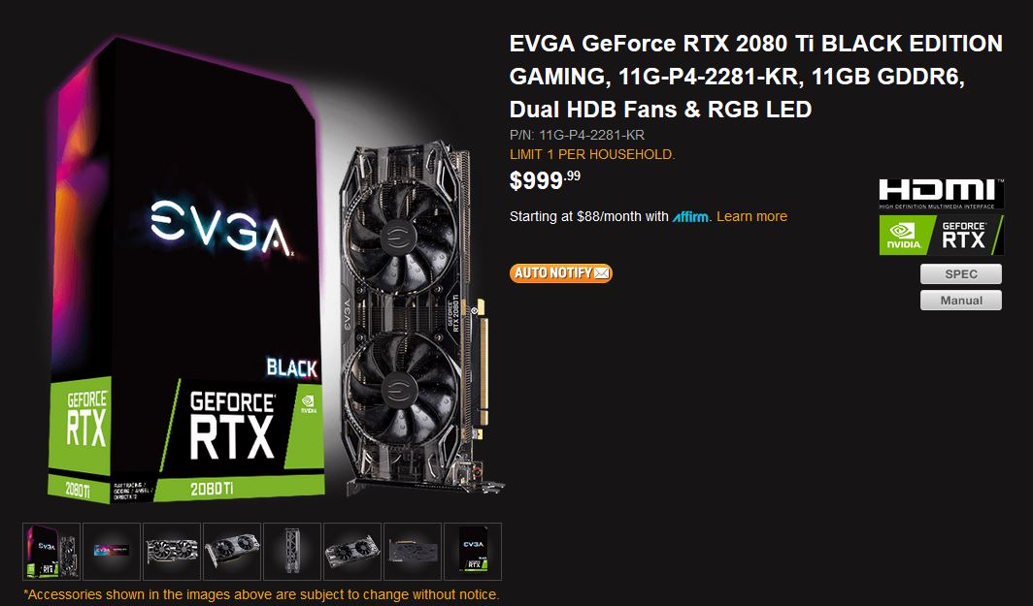Select the fourth thumbnail of angled card view
The width and height of the screenshot is (1033, 606).
point(232,552)
